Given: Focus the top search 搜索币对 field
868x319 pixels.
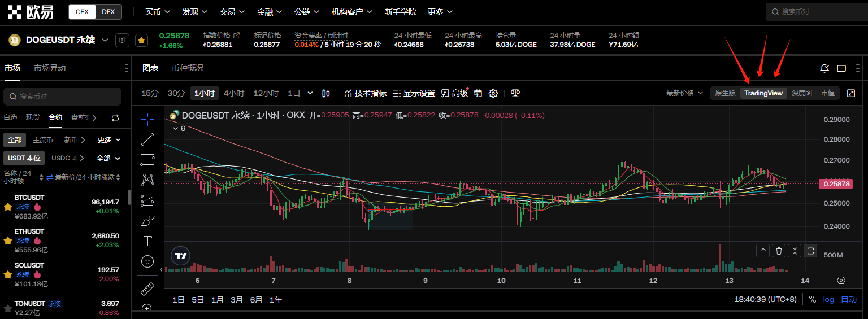Looking at the screenshot, I should pyautogui.click(x=817, y=11).
